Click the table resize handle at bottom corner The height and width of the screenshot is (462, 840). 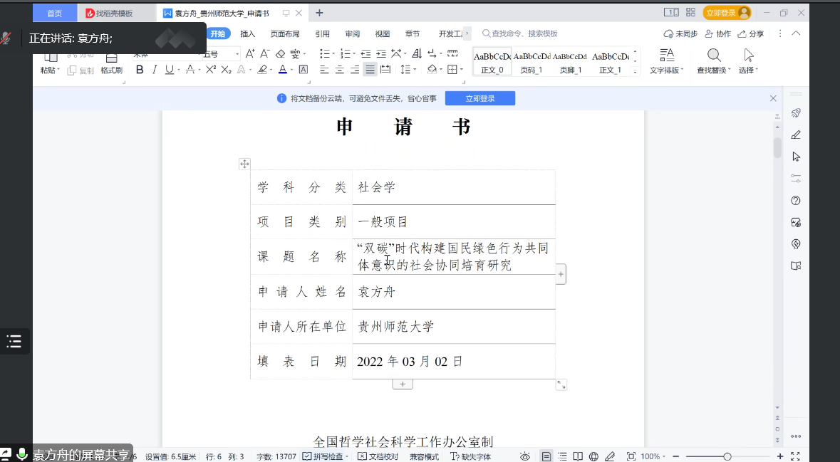561,385
